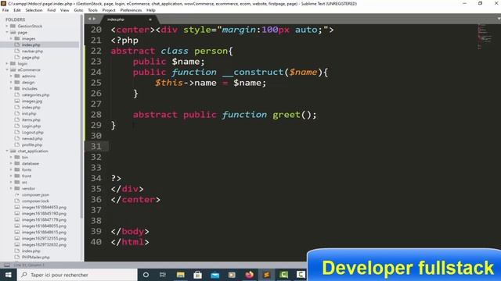
Task: Click the GestionStock folder icon
Action: [x=13, y=26]
